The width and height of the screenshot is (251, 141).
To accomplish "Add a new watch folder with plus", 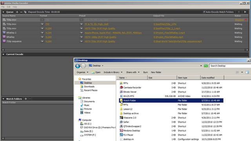I will pyautogui.click(x=25, y=99).
